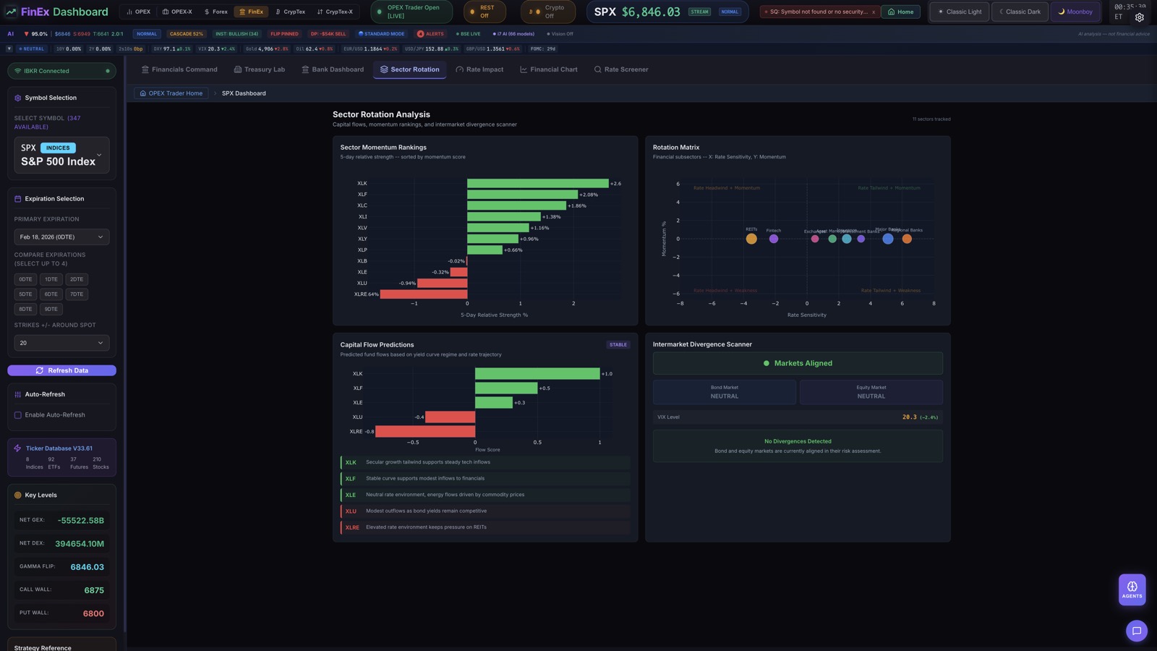This screenshot has width=1157, height=651.
Task: Click the Refresh Data button
Action: pyautogui.click(x=61, y=370)
